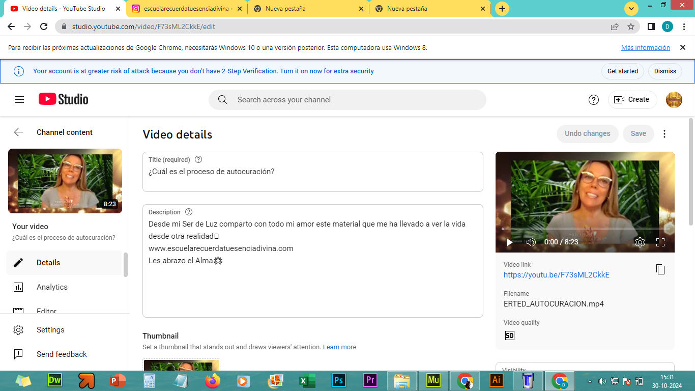Viewport: 695px width, 391px height.
Task: Open the Help question mark icon
Action: coord(593,100)
